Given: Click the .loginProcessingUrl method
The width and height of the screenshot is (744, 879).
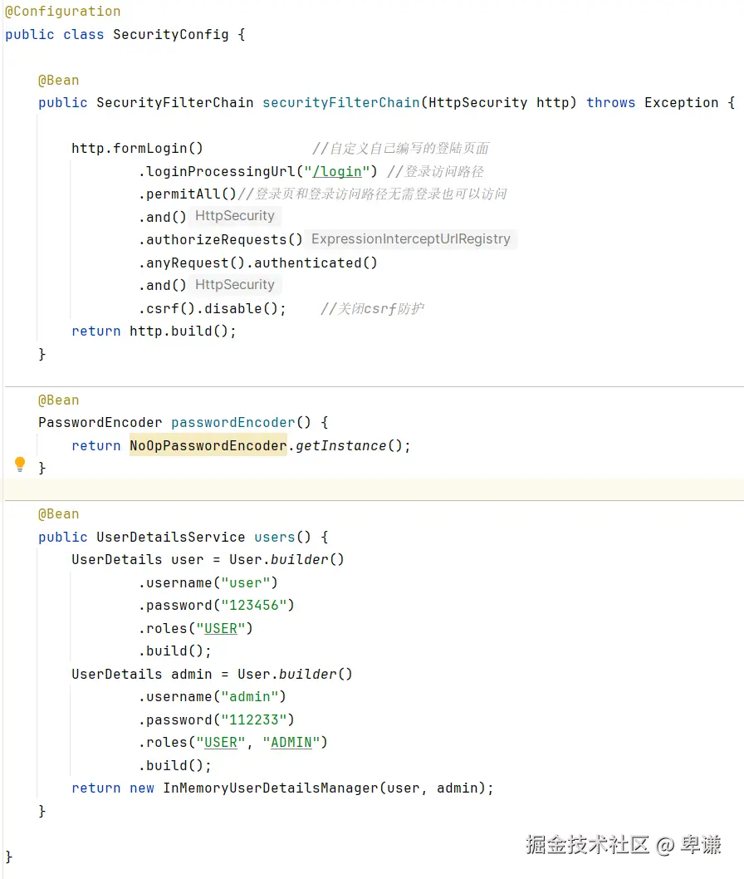Looking at the screenshot, I should [x=217, y=171].
